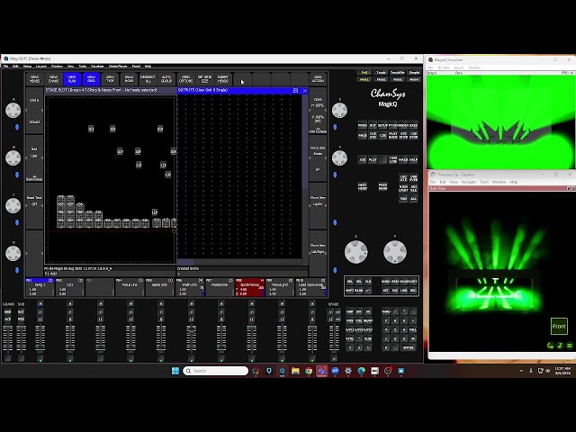The width and height of the screenshot is (576, 432).
Task: Click the AUTO GROUP soft button
Action: coord(166,79)
